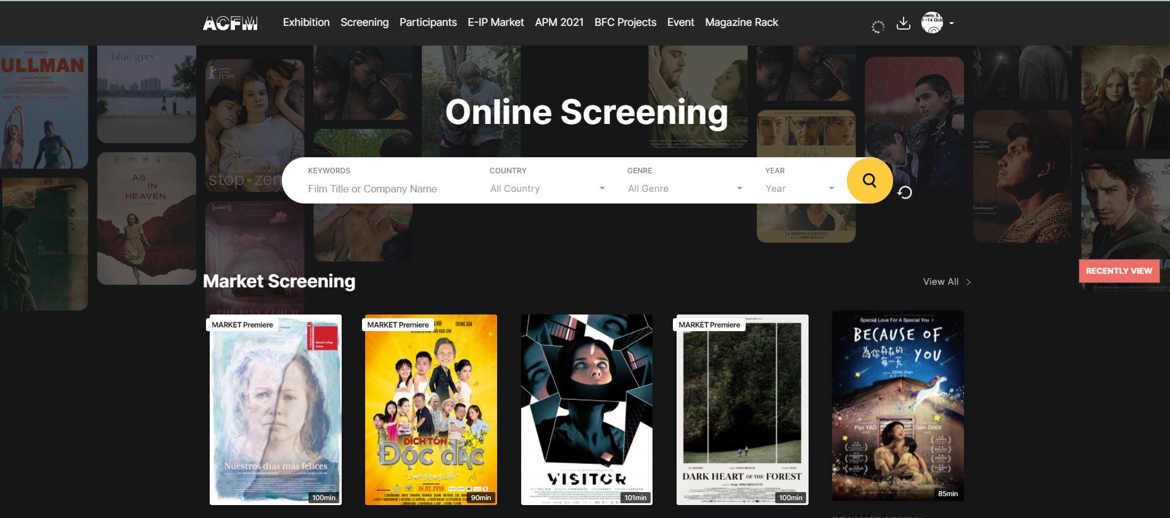Image resolution: width=1170 pixels, height=518 pixels.
Task: Click the View All chevron arrow
Action: pyautogui.click(x=968, y=282)
